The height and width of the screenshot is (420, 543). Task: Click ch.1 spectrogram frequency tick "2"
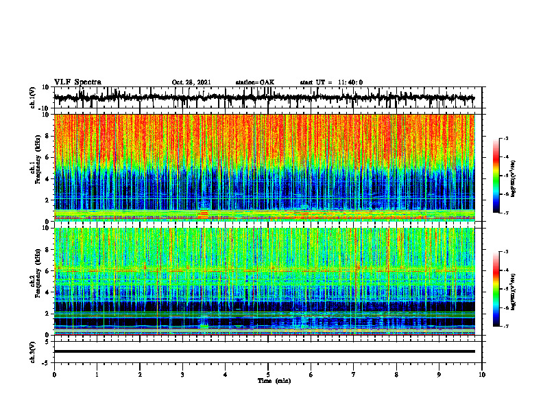pyautogui.click(x=48, y=200)
